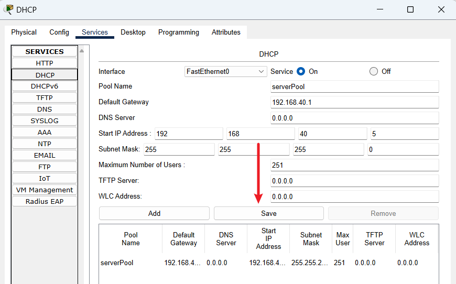Close the DHCP window
Image resolution: width=456 pixels, height=284 pixels.
[x=441, y=9]
